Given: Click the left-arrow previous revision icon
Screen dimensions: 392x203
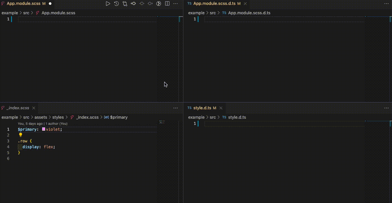Looking at the screenshot, I should click(x=133, y=4).
